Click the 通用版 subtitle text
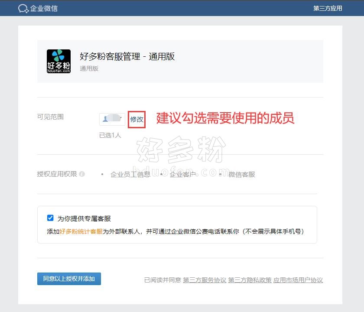This screenshot has width=364, height=312. tap(89, 68)
